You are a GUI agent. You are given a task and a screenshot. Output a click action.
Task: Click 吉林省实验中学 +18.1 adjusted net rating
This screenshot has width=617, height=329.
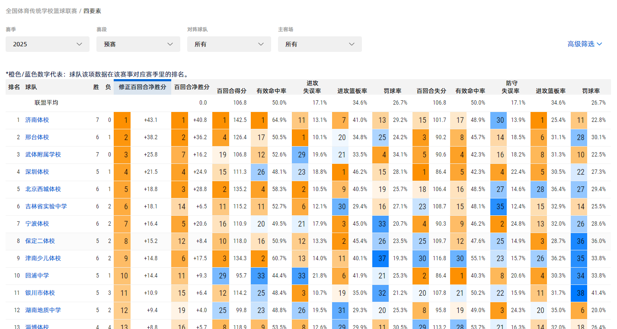(x=150, y=207)
